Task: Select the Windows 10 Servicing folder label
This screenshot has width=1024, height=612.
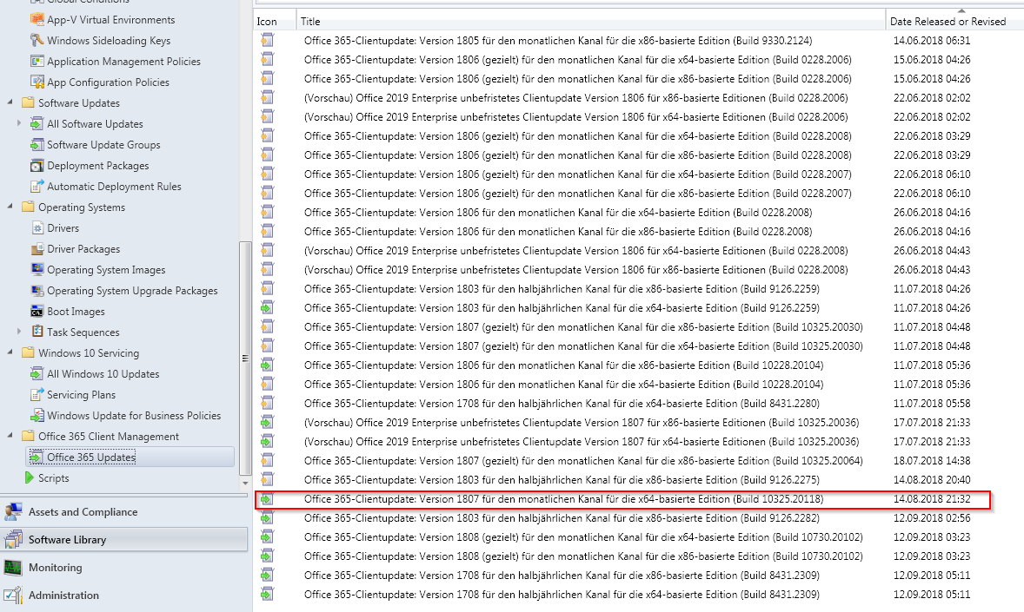Action: tap(88, 353)
